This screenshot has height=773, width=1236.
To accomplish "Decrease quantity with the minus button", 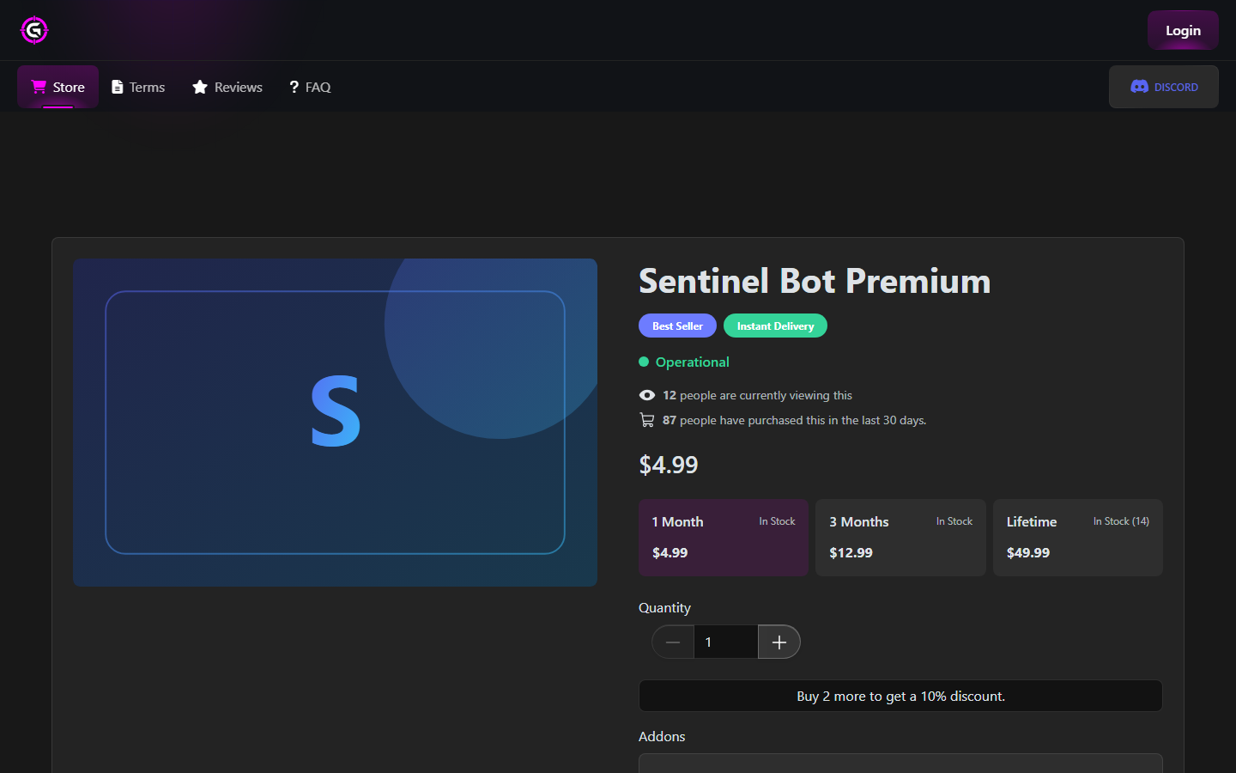I will [x=673, y=642].
